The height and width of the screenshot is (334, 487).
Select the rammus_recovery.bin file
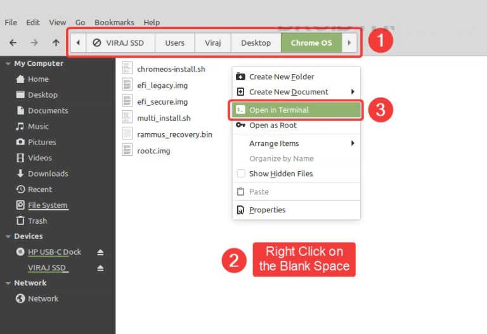[x=174, y=134]
